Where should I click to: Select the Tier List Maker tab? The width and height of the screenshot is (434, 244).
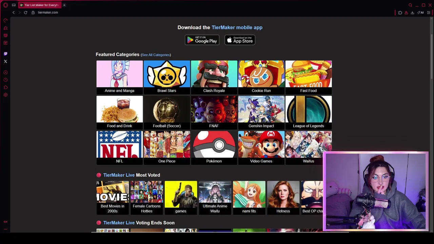[x=39, y=5]
